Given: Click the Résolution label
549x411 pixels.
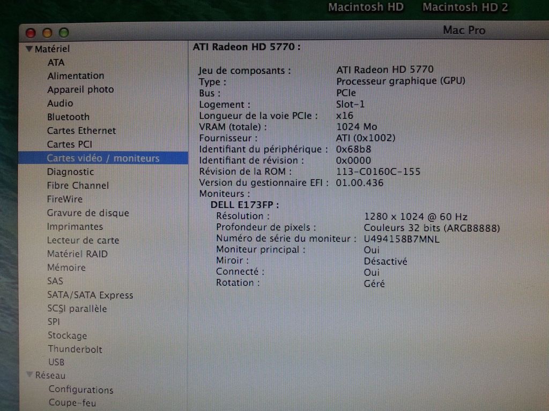Looking at the screenshot, I should point(243,216).
